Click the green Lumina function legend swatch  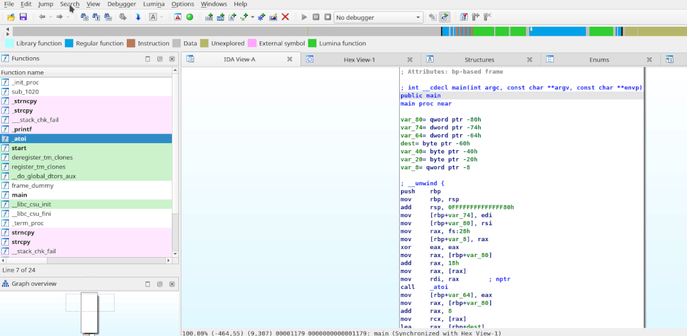pos(312,43)
